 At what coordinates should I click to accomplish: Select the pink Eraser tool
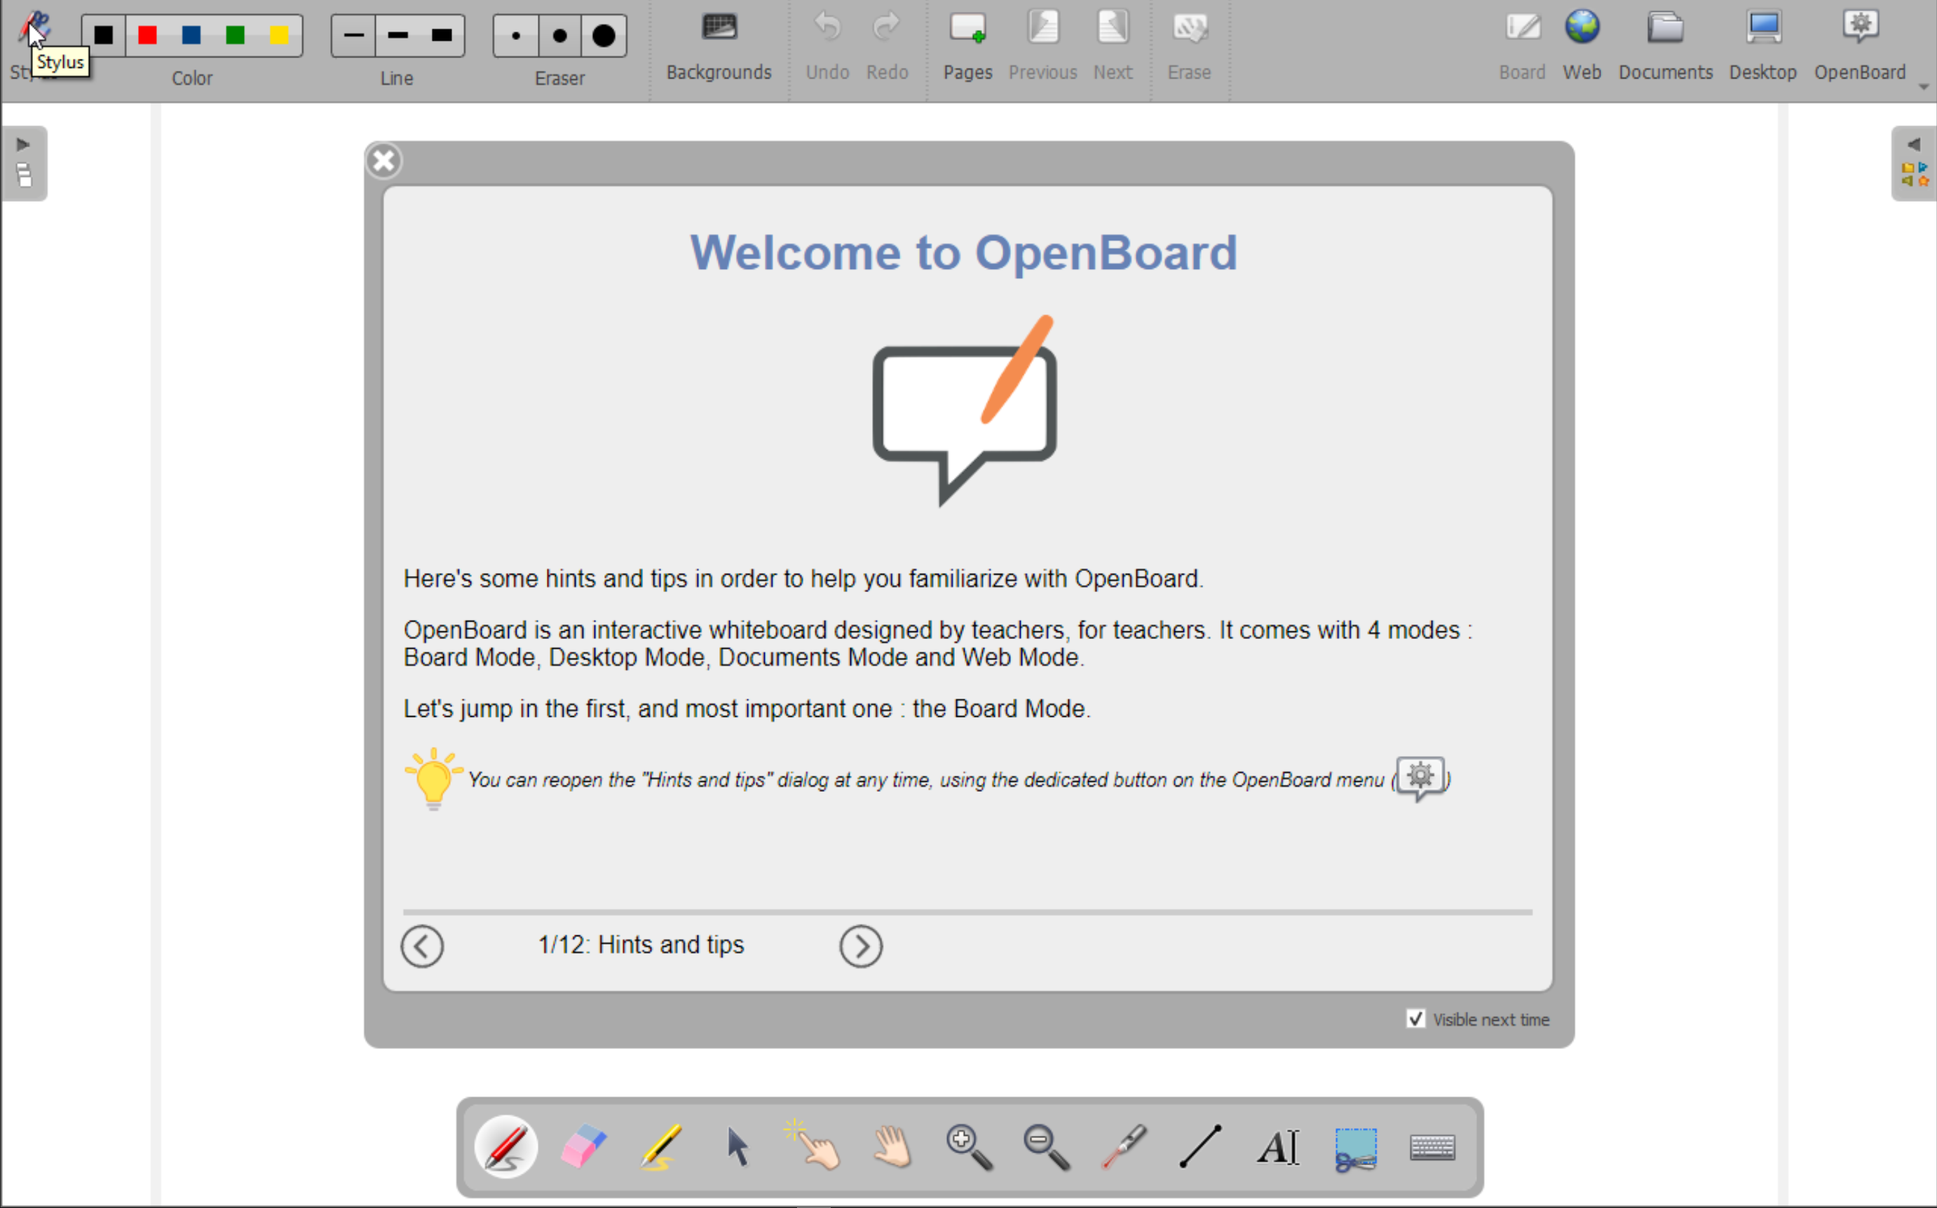[x=583, y=1146]
